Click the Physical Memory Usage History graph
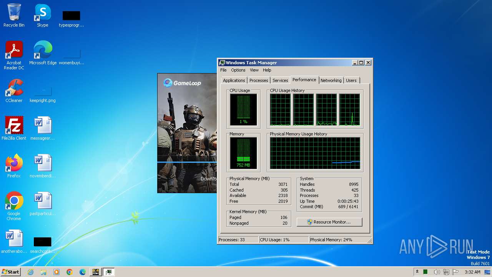The width and height of the screenshot is (492, 277). pyautogui.click(x=315, y=153)
